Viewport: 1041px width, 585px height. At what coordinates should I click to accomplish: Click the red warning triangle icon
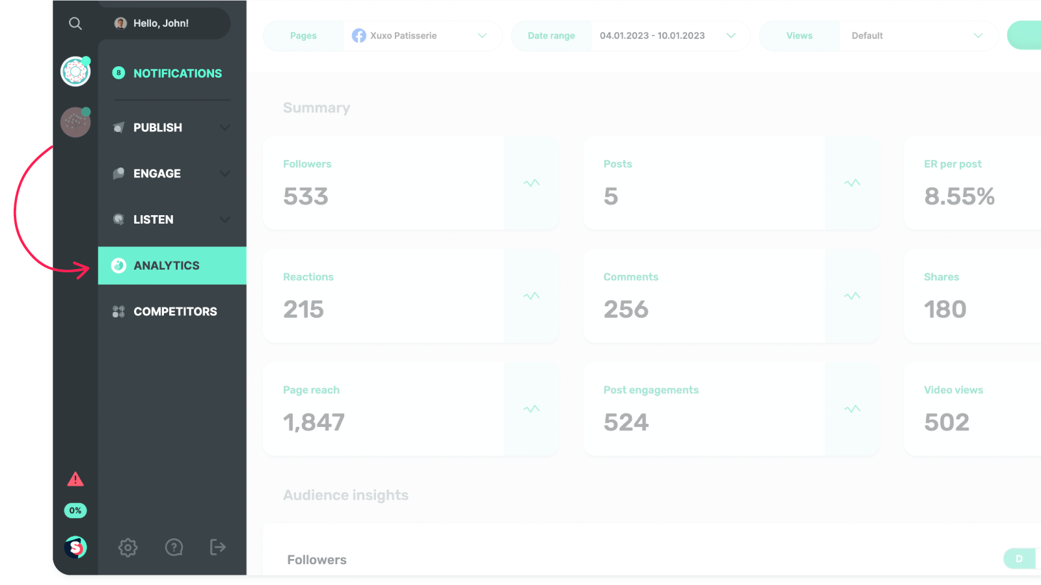pyautogui.click(x=75, y=480)
